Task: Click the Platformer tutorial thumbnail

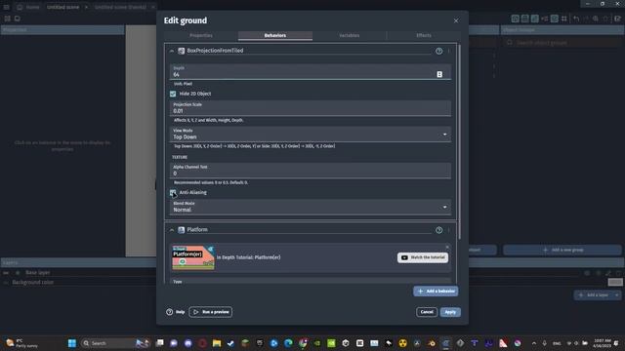Action: pyautogui.click(x=193, y=257)
